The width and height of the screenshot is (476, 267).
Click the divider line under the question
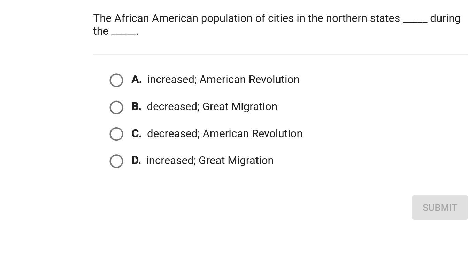(281, 54)
